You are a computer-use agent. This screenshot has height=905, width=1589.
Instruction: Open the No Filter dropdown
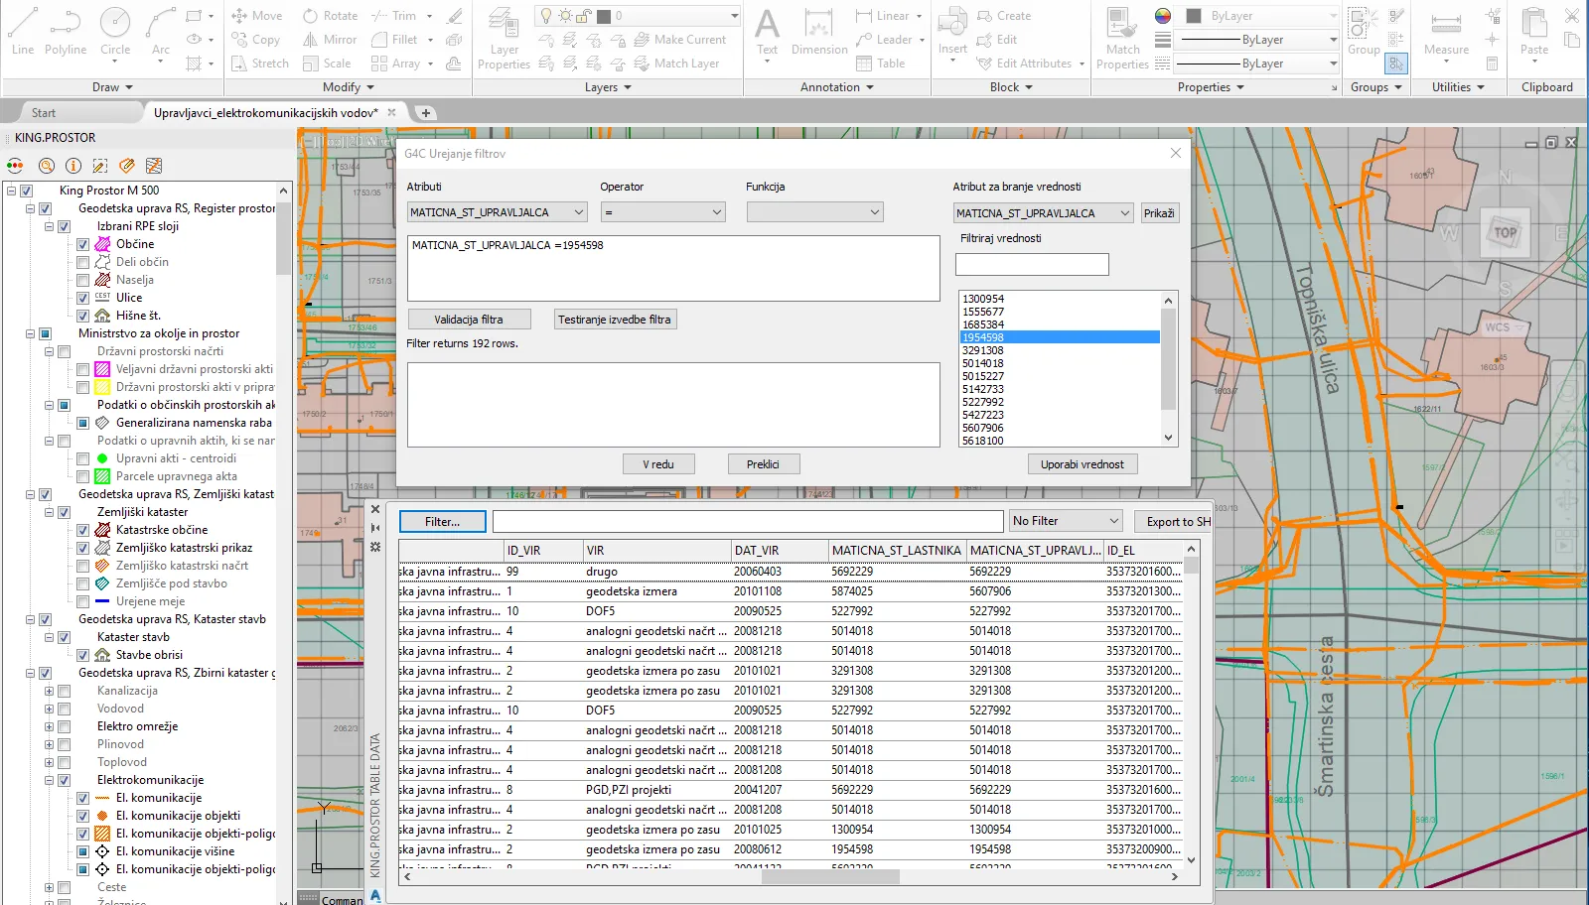coord(1065,521)
